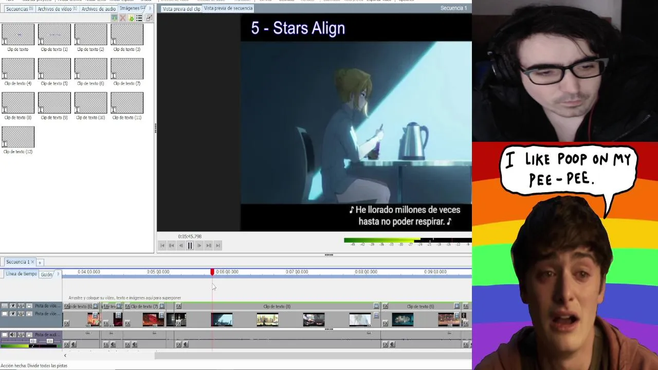Click timeline scrollbar left arrow
The height and width of the screenshot is (370, 658).
tap(65, 356)
